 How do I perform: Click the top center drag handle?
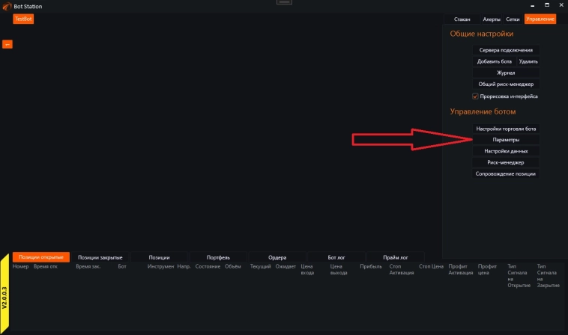(284, 2)
